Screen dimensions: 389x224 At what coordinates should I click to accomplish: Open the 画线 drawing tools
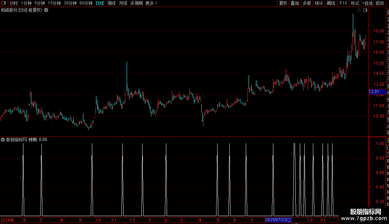(x=331, y=3)
